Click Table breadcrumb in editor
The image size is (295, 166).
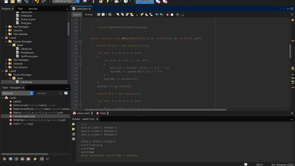point(102,113)
